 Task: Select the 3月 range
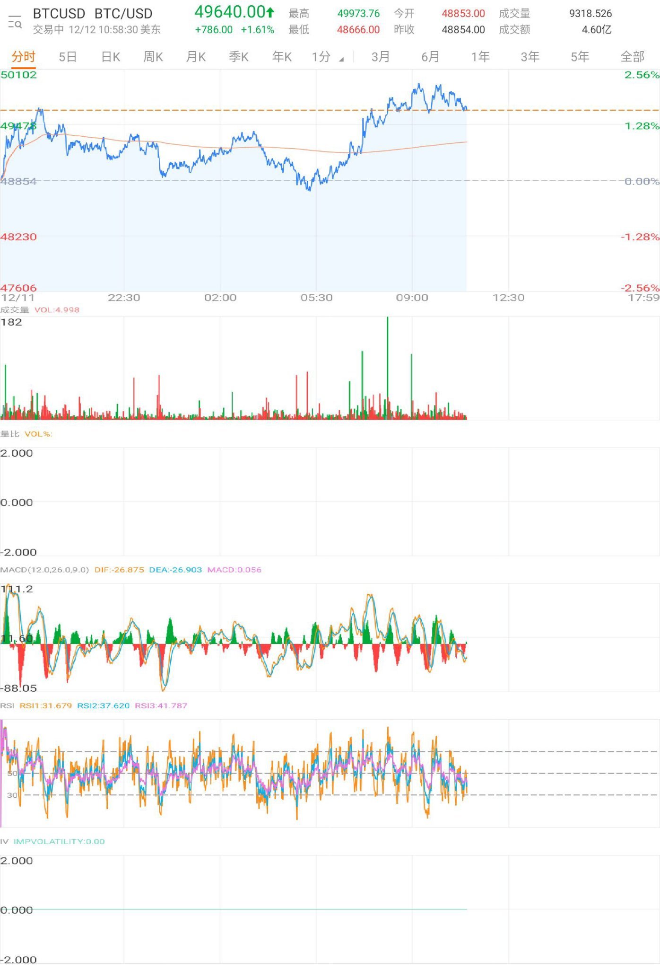(x=380, y=57)
